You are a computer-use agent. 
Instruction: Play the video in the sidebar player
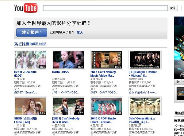click(178, 82)
